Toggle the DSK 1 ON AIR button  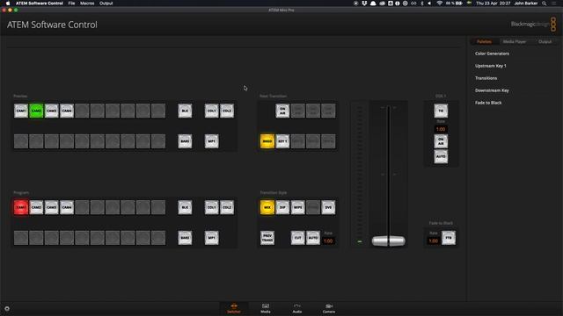pos(441,141)
